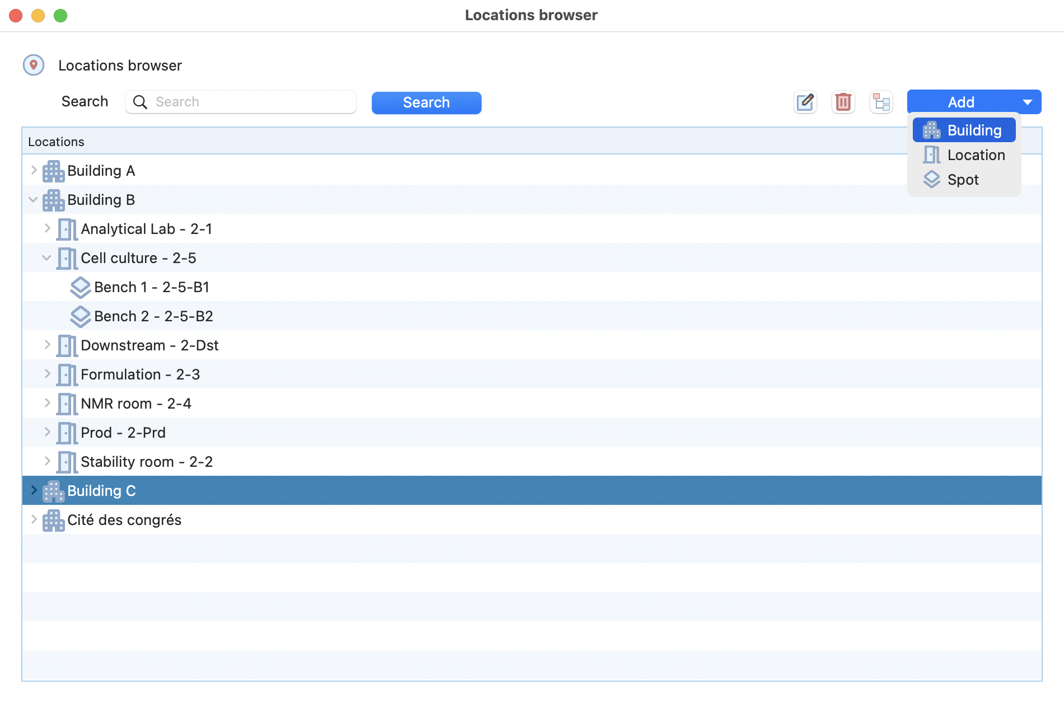This screenshot has width=1064, height=703.
Task: Click the blue Search button
Action: pos(427,102)
